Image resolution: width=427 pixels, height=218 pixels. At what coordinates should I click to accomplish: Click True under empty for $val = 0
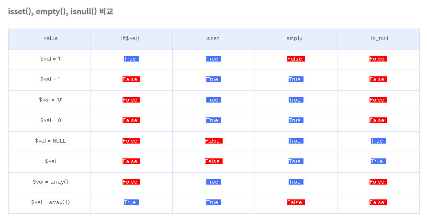(x=296, y=120)
